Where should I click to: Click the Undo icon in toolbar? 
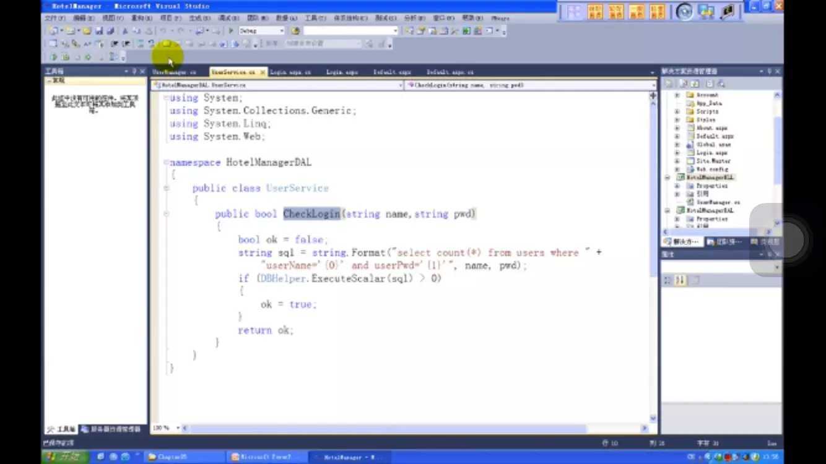(x=163, y=30)
